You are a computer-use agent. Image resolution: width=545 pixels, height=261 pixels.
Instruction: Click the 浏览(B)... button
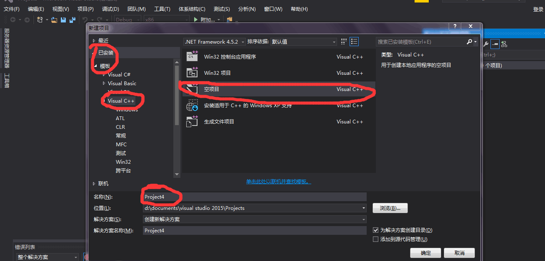click(x=390, y=208)
